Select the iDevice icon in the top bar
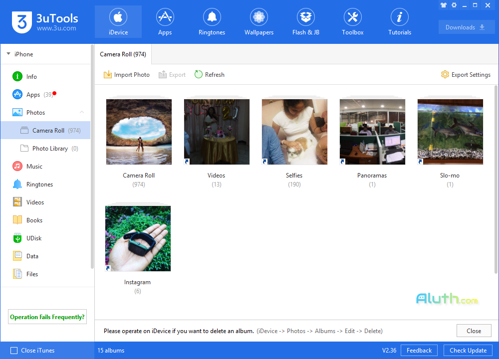This screenshot has width=499, height=359. 118,21
